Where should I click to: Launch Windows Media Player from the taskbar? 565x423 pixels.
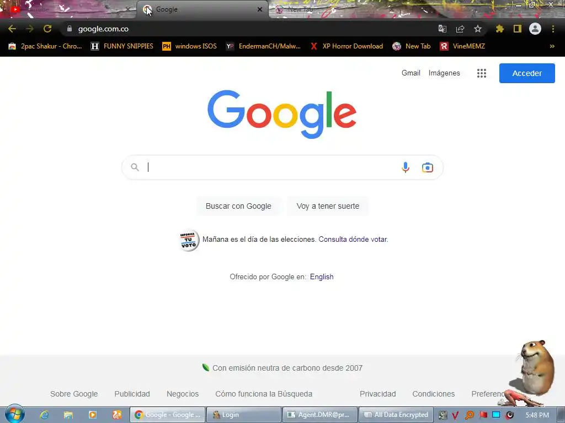tap(92, 415)
